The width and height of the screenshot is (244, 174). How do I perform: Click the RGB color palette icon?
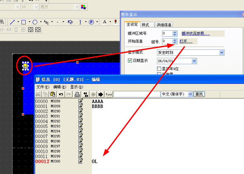84,7
